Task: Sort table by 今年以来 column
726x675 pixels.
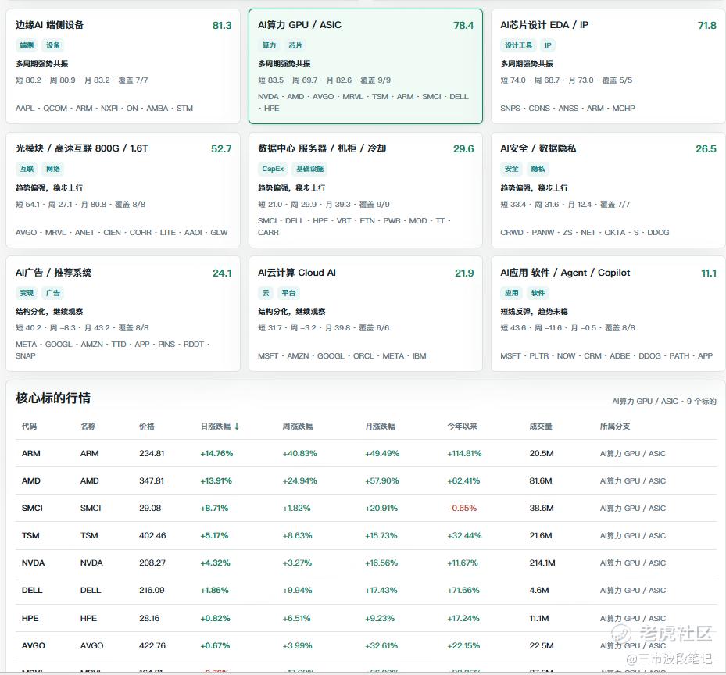Action: tap(462, 427)
